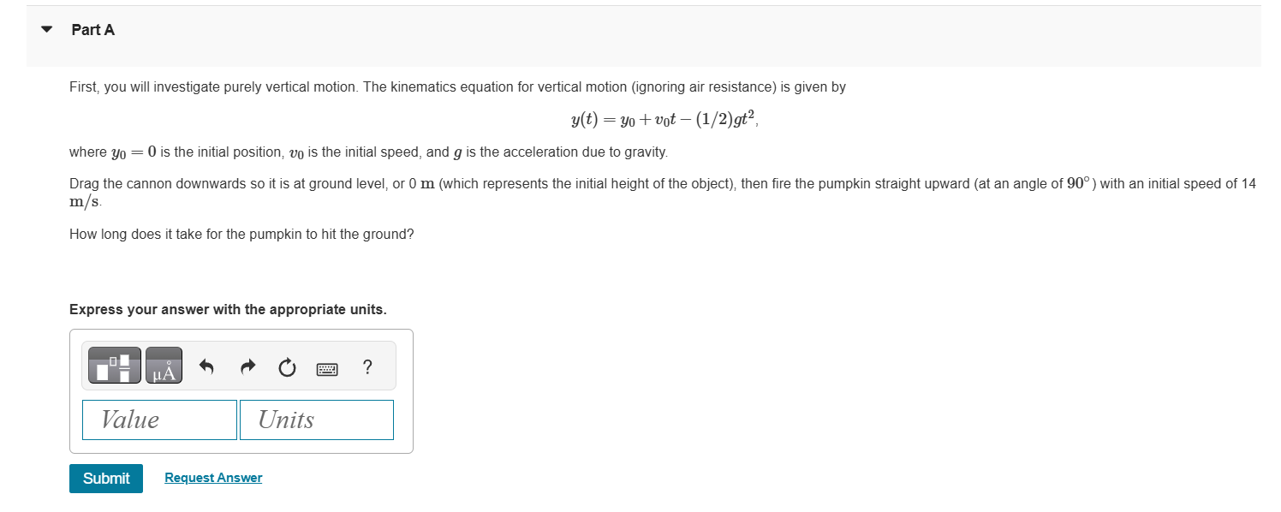Image resolution: width=1281 pixels, height=512 pixels.
Task: Open the μÅ units symbol palette
Action: [163, 364]
